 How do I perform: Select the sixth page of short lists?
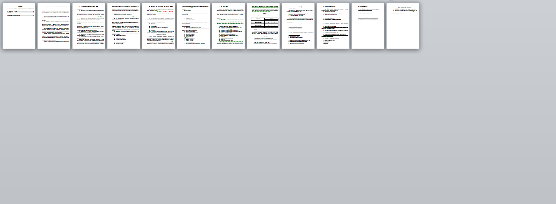click(193, 26)
